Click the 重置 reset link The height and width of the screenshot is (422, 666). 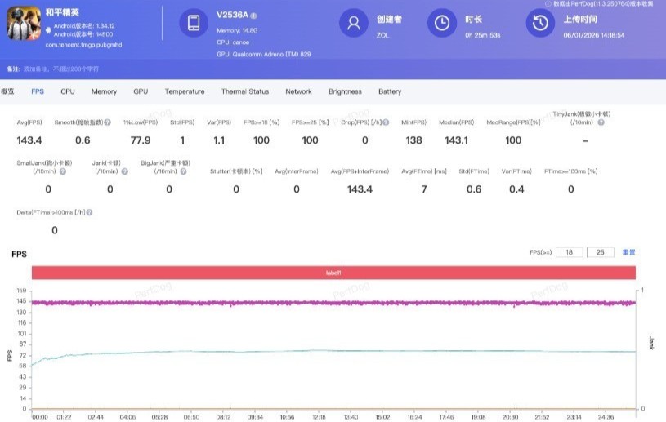628,252
